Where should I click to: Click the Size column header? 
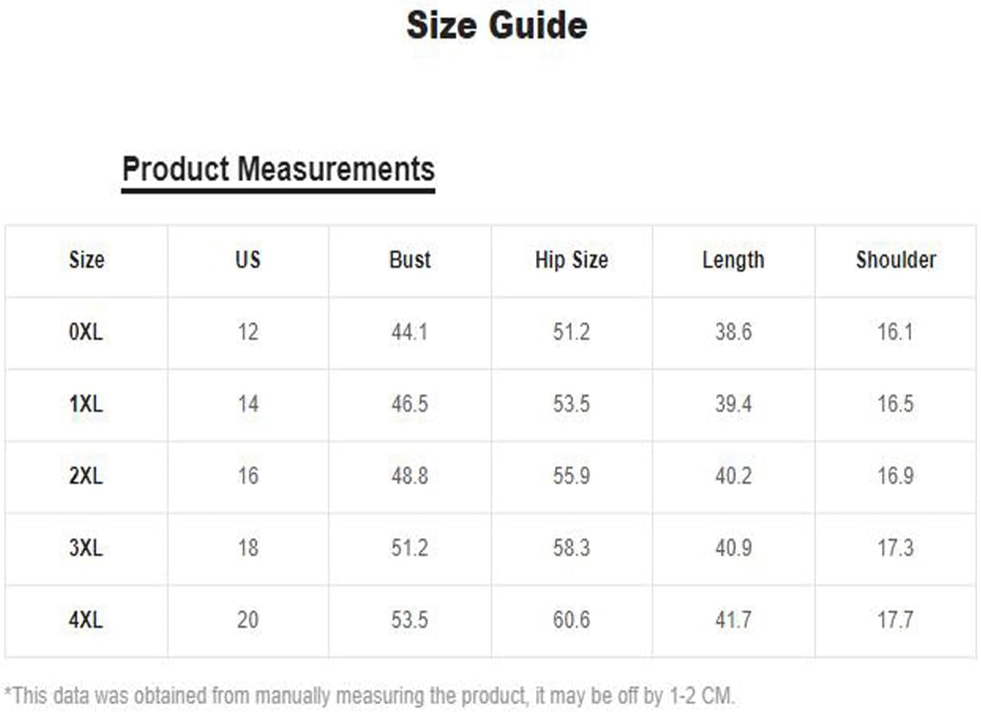pos(86,260)
